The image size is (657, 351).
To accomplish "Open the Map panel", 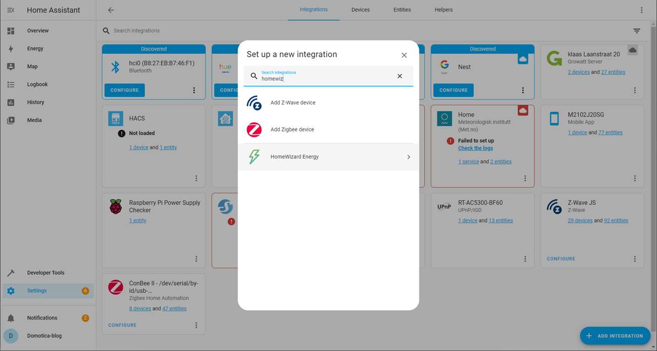I will [48, 67].
